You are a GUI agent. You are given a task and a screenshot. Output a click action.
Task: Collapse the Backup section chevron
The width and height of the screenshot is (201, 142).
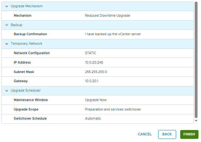click(7, 25)
